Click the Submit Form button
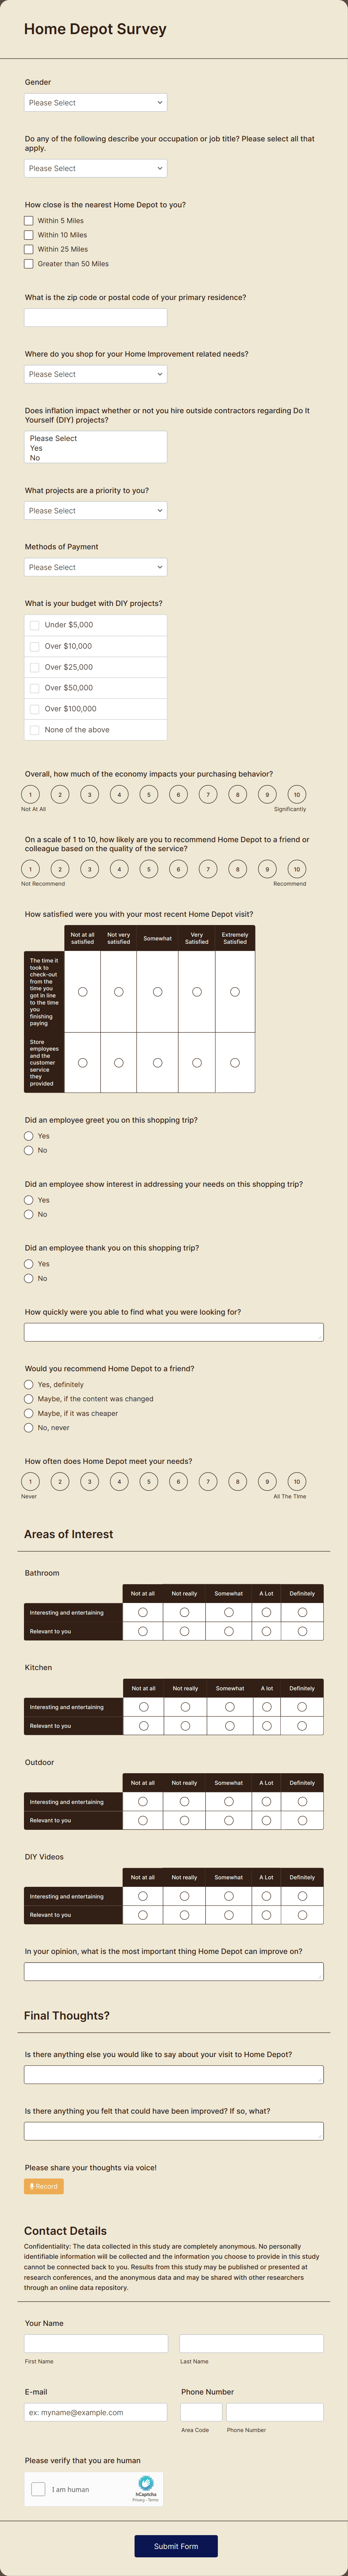 pyautogui.click(x=175, y=2546)
